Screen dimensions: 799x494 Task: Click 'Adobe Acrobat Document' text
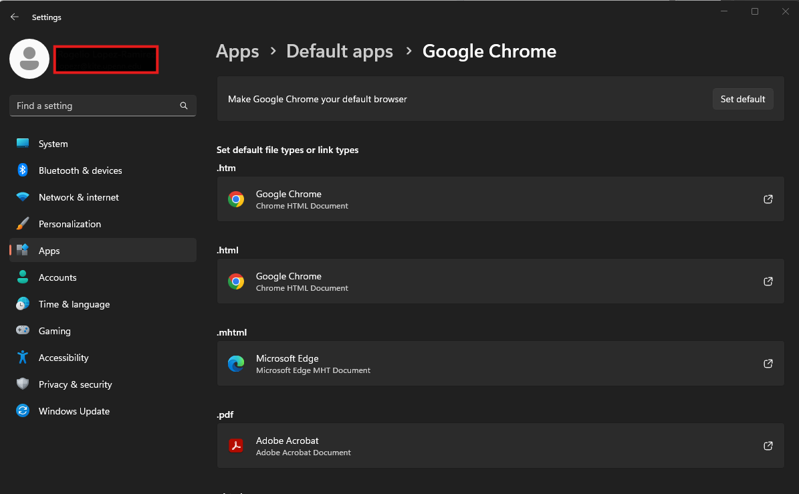click(x=303, y=453)
